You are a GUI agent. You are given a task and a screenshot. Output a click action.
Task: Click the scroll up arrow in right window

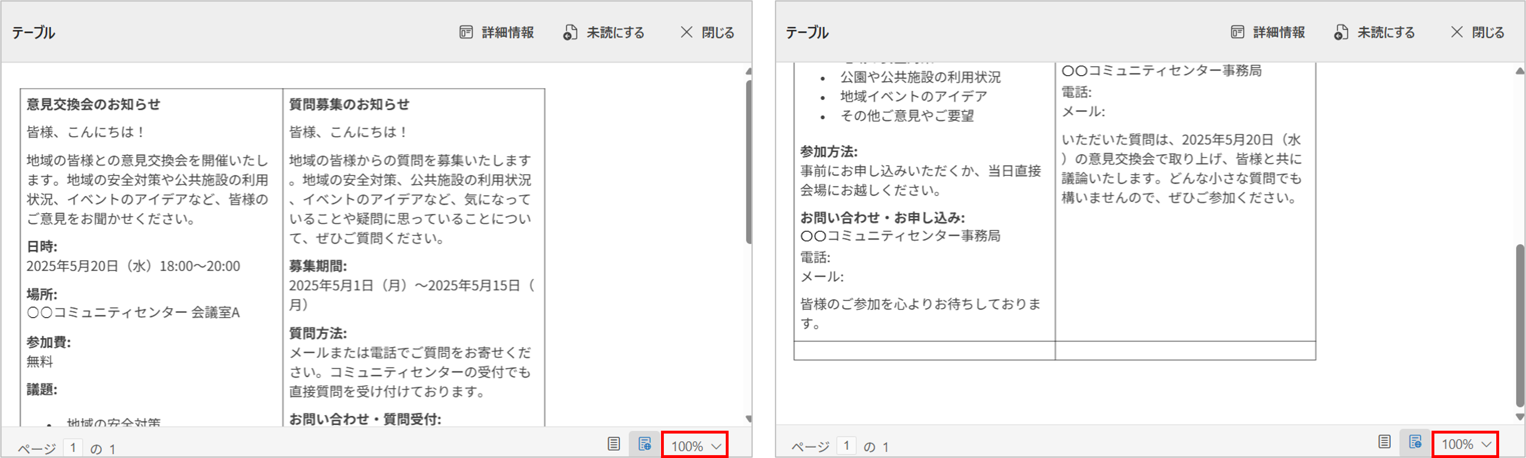point(1519,71)
